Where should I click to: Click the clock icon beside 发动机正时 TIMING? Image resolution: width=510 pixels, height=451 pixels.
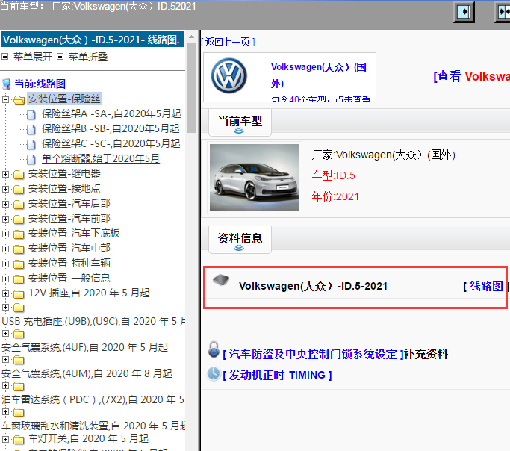click(x=214, y=373)
